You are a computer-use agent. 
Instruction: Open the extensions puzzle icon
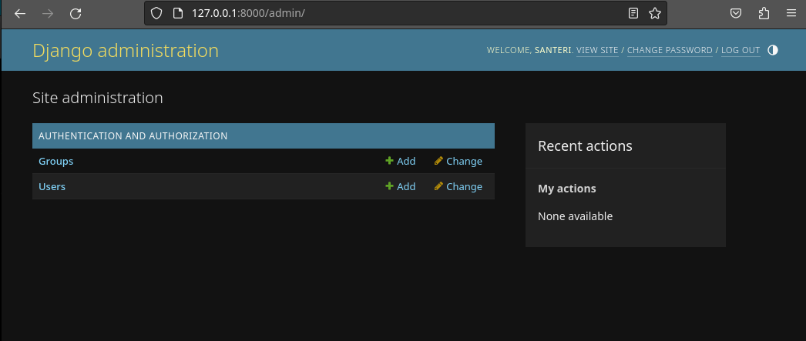[x=764, y=13]
